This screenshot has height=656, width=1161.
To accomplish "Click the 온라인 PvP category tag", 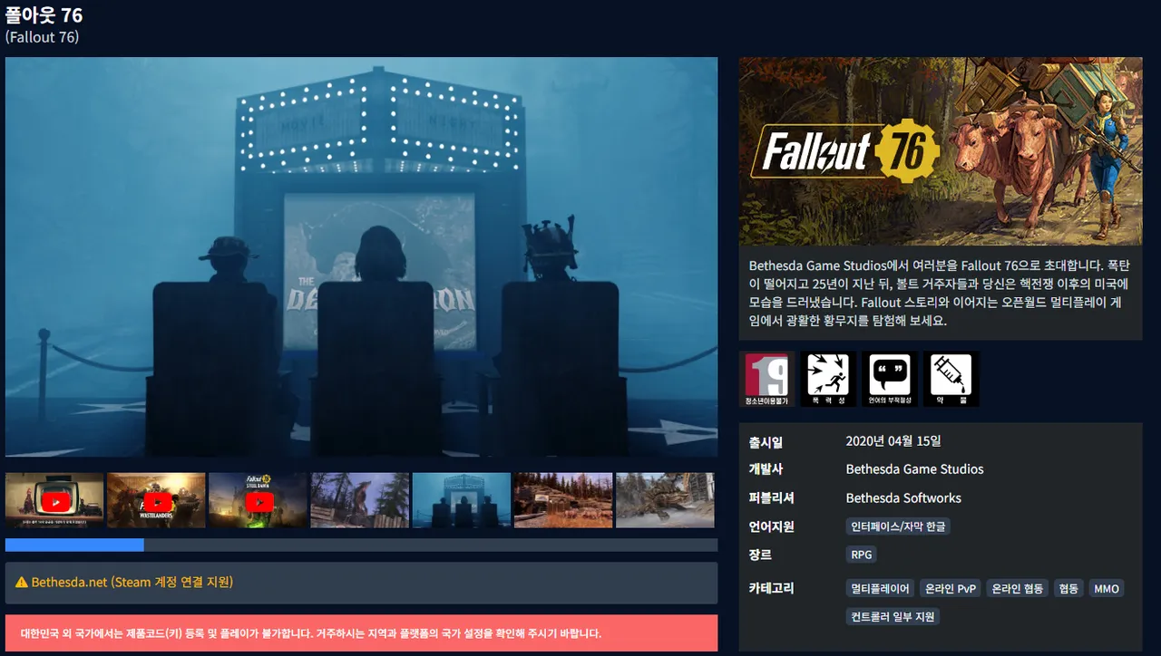I will (951, 589).
